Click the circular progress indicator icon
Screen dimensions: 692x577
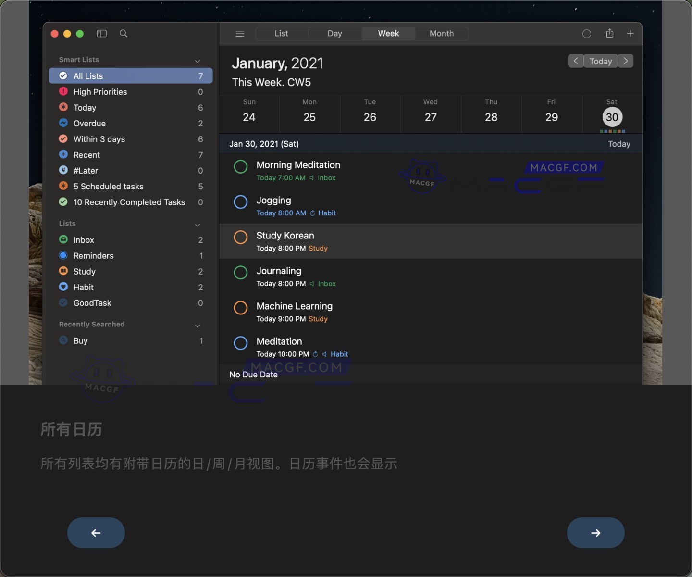tap(587, 34)
